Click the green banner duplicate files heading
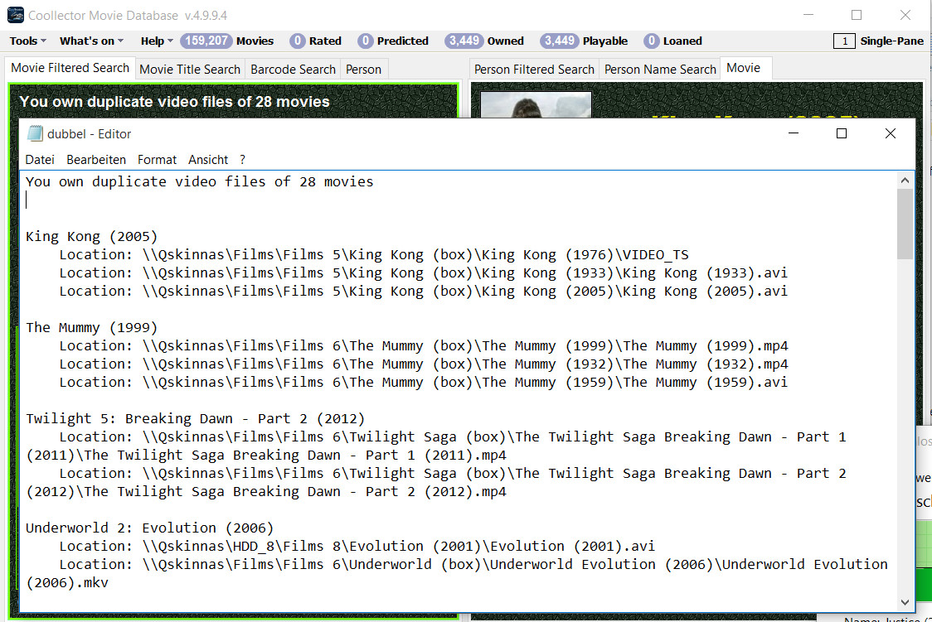The width and height of the screenshot is (932, 622). (x=174, y=102)
